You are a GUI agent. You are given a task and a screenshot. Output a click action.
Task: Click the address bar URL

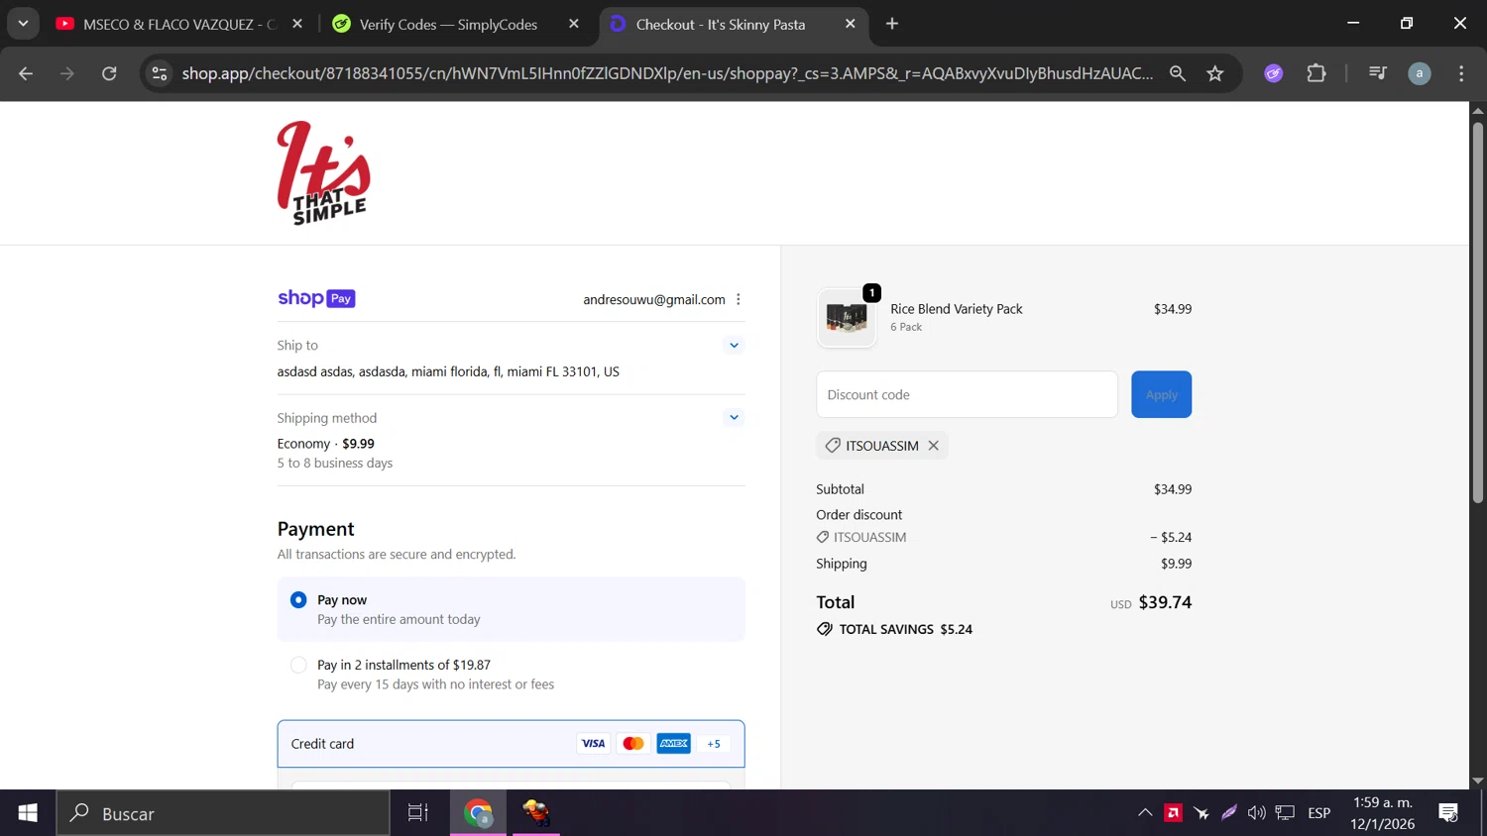pos(667,73)
